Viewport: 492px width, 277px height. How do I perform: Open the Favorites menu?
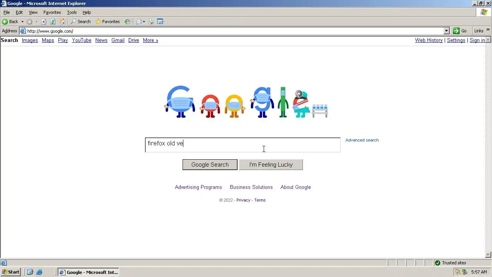(x=52, y=12)
